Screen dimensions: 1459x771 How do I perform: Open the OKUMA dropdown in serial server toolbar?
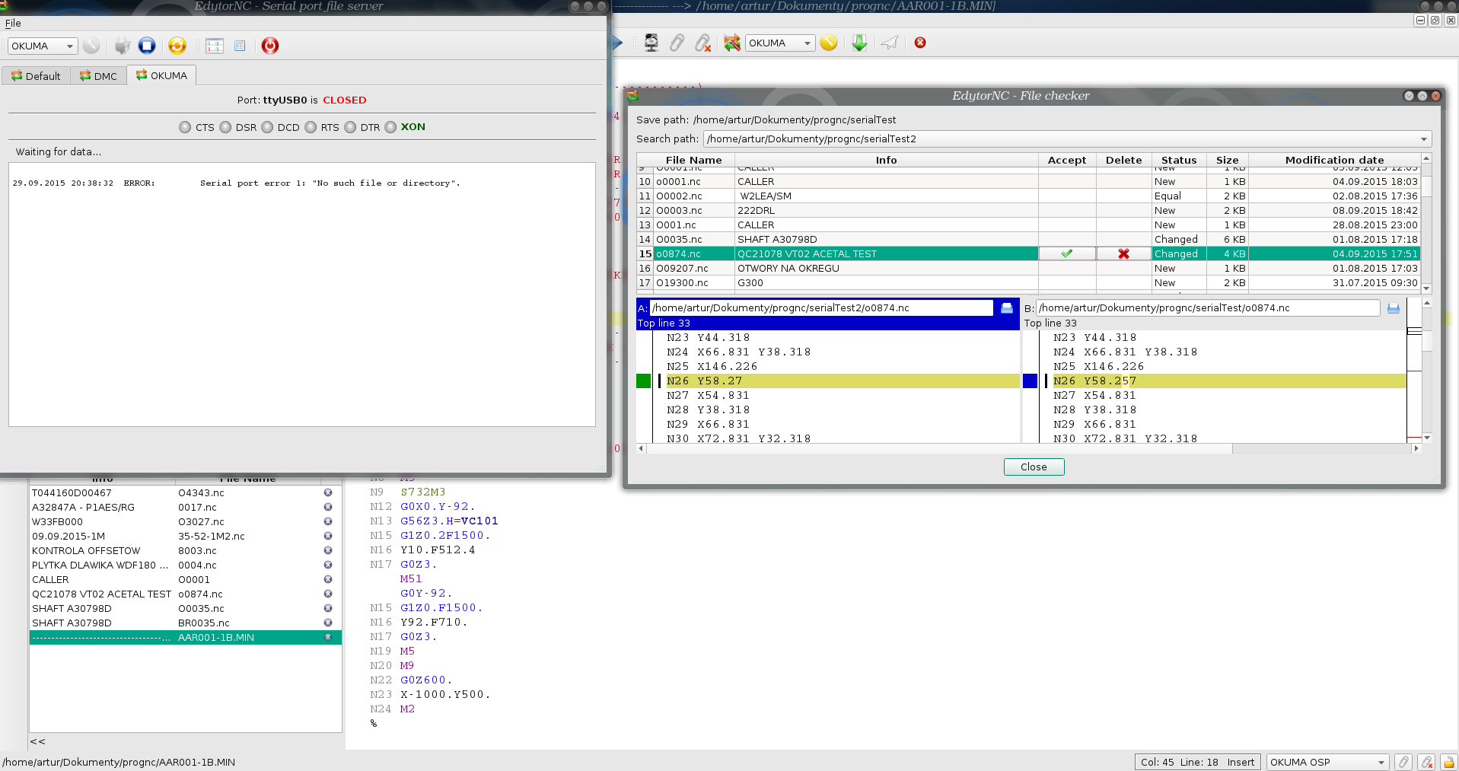coord(43,46)
